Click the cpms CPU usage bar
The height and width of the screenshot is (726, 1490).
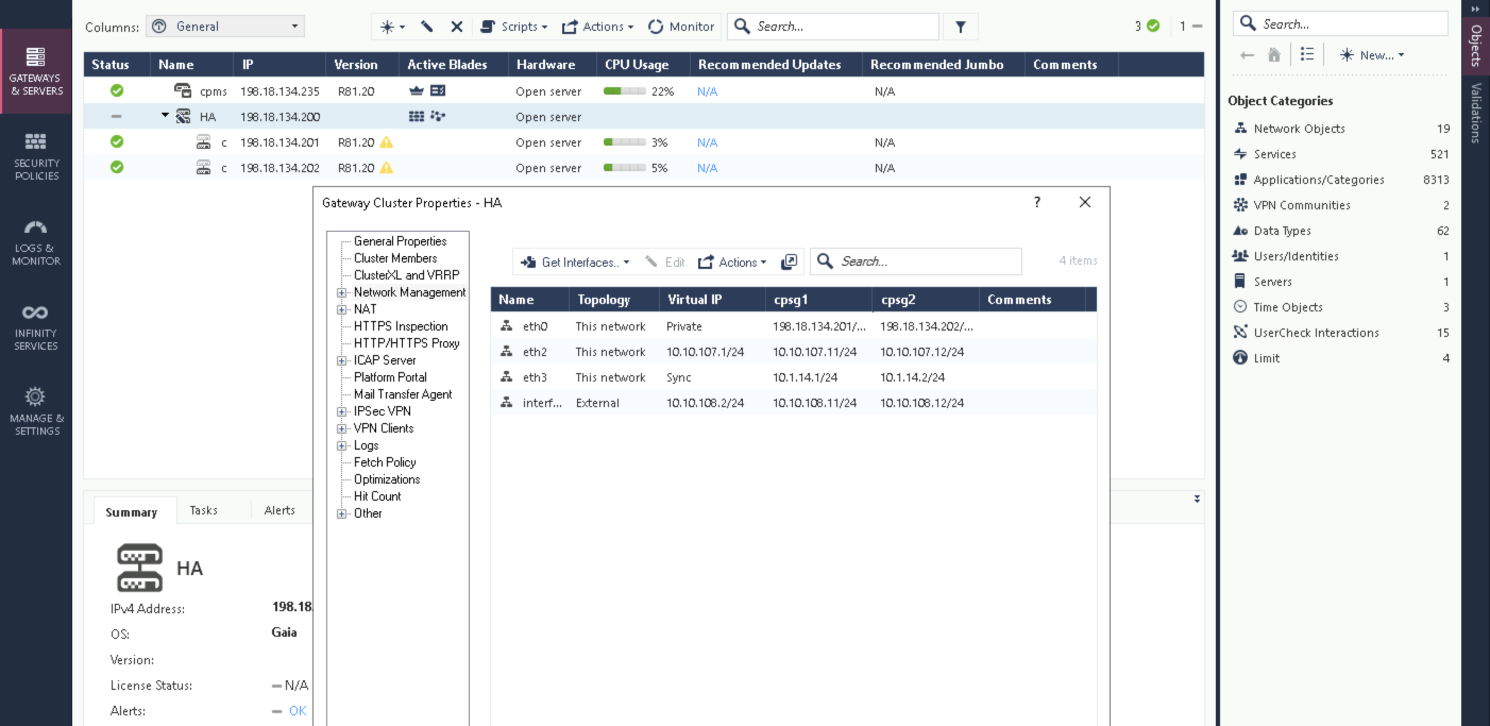[x=624, y=91]
